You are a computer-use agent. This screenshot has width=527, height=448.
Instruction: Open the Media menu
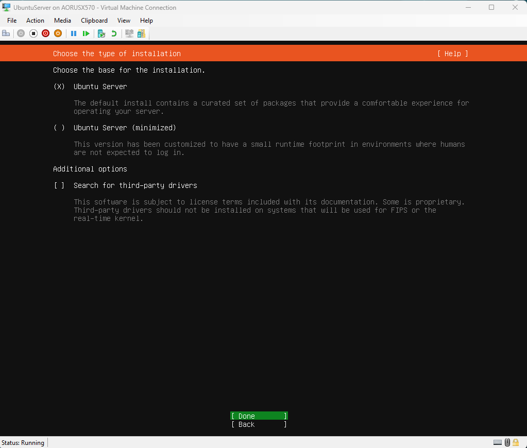62,21
